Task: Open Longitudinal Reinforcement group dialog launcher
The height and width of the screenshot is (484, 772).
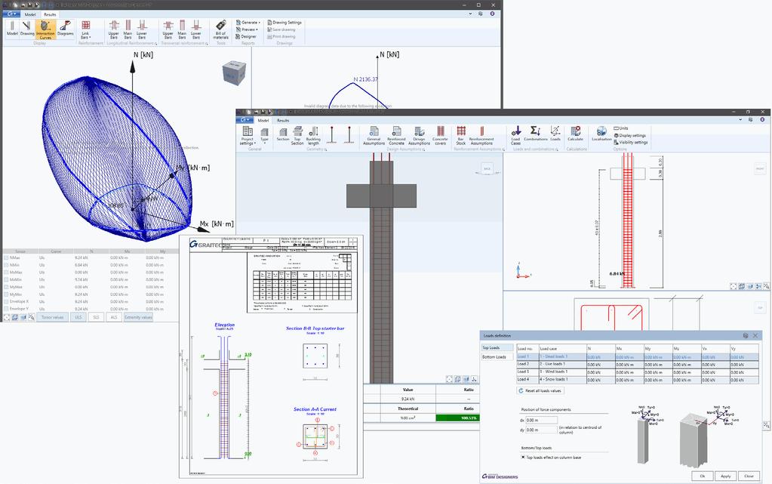Action: tap(156, 44)
